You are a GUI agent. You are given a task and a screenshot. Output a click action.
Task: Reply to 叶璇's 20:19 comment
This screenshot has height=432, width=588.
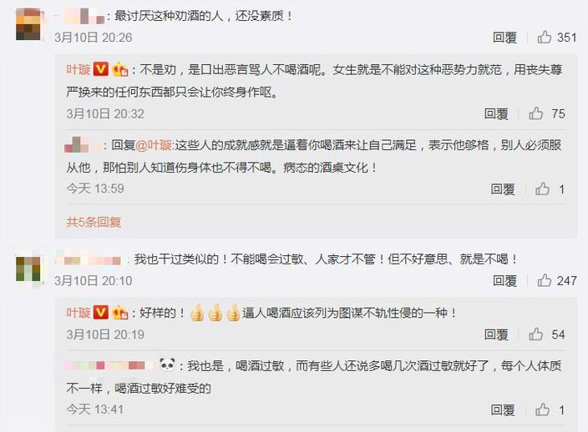click(496, 334)
